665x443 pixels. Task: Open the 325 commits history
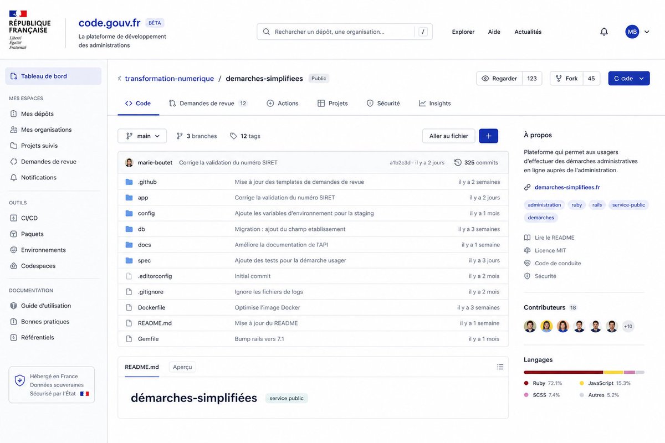tap(476, 163)
